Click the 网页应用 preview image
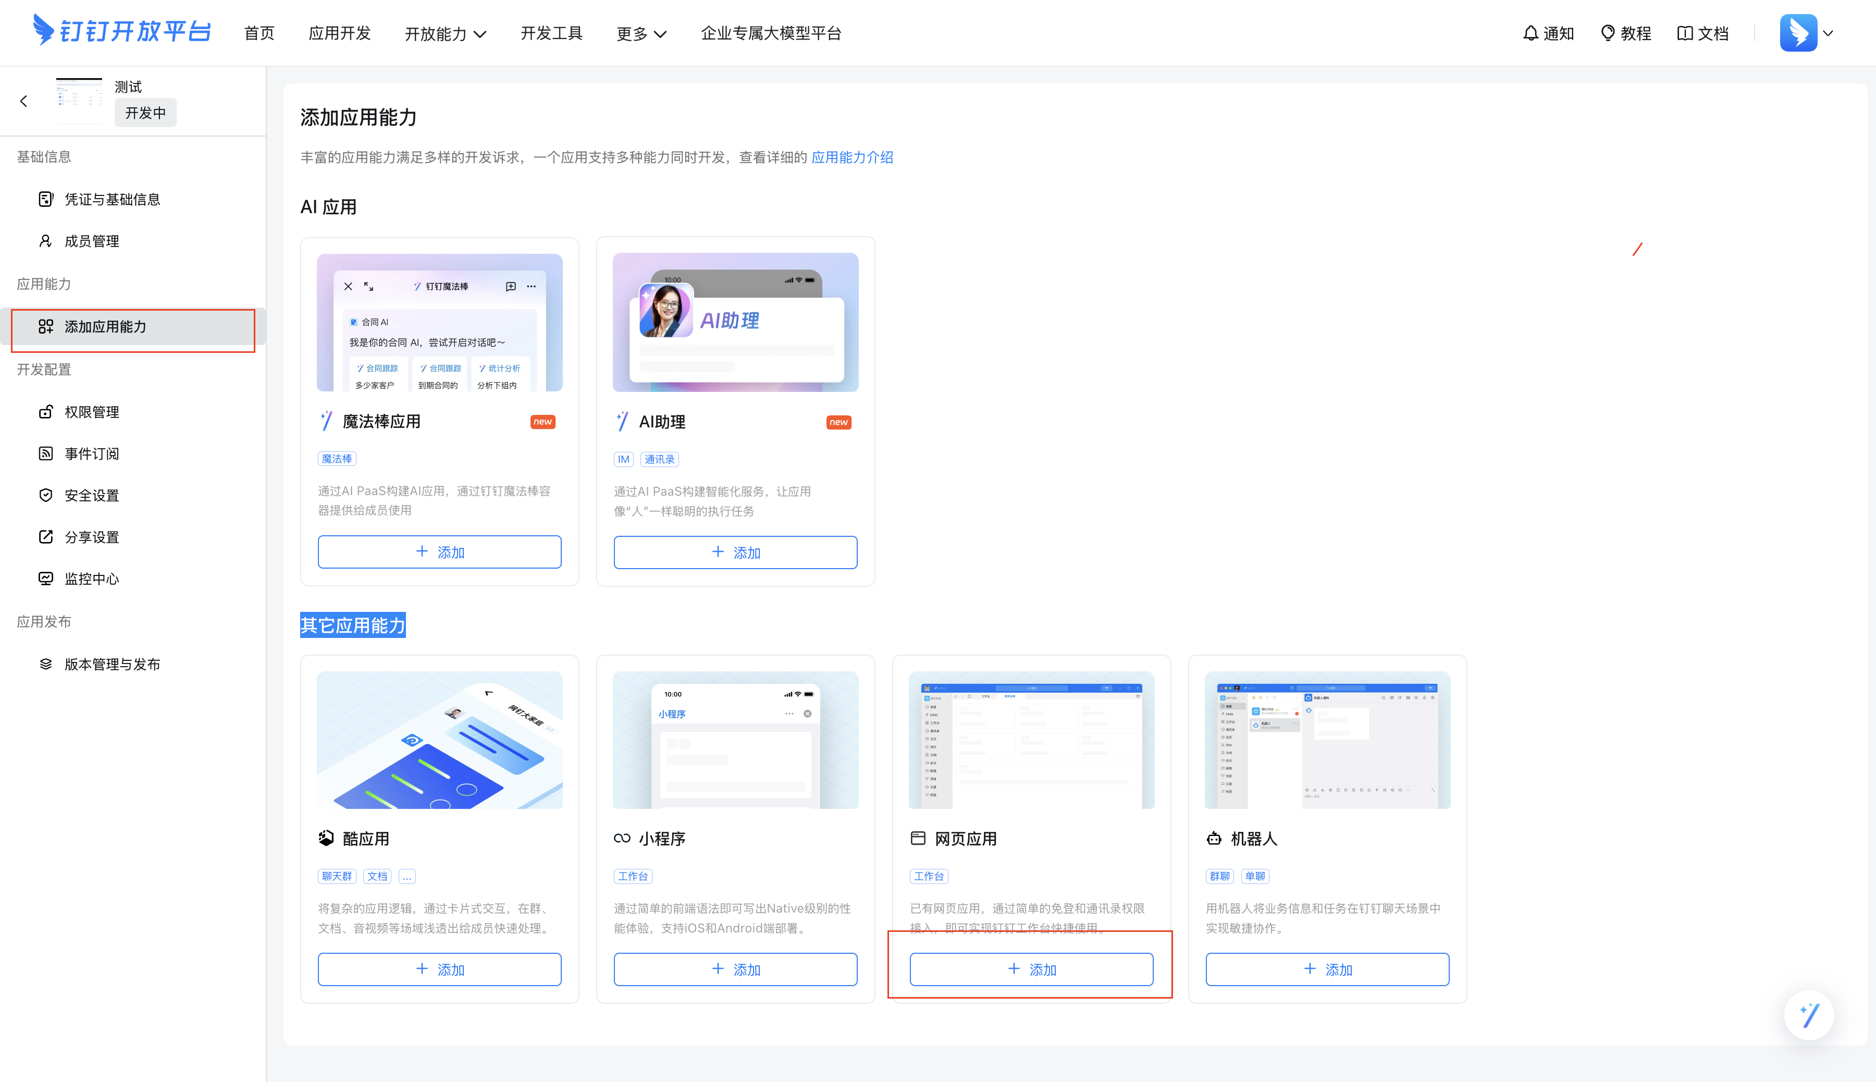The width and height of the screenshot is (1876, 1082). [1031, 740]
